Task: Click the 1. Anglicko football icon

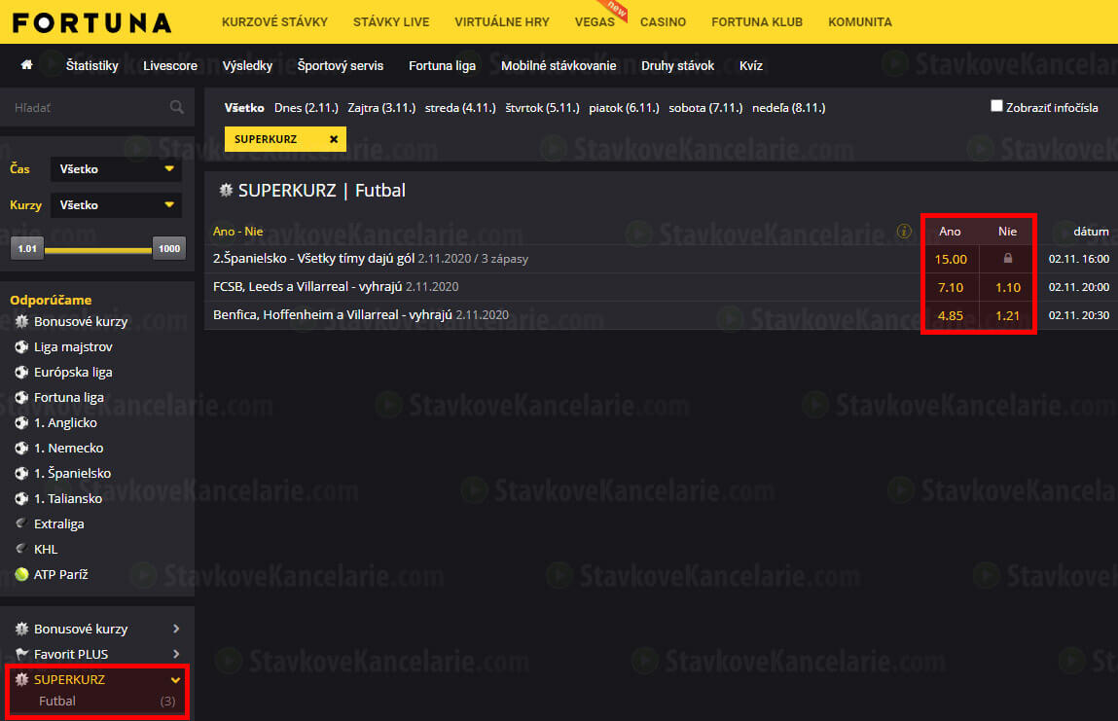Action: pyautogui.click(x=21, y=423)
